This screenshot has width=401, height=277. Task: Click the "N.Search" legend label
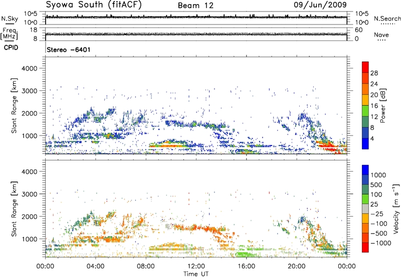pyautogui.click(x=387, y=18)
